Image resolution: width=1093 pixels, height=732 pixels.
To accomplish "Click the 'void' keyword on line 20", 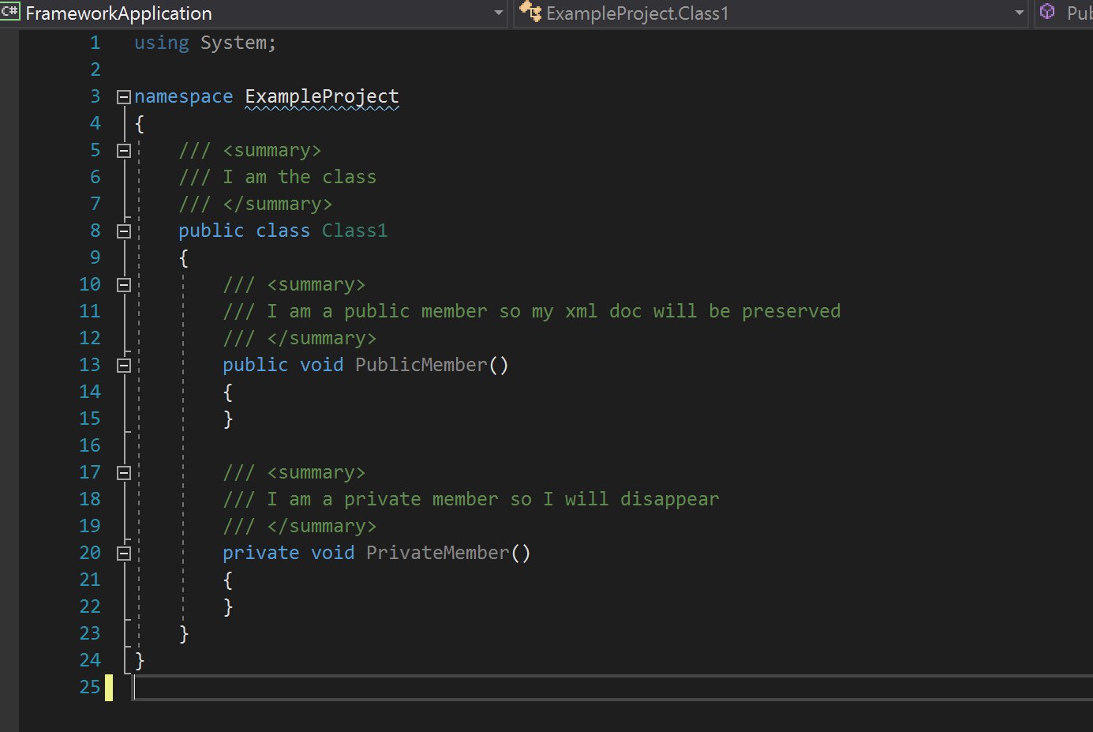I will point(333,553).
